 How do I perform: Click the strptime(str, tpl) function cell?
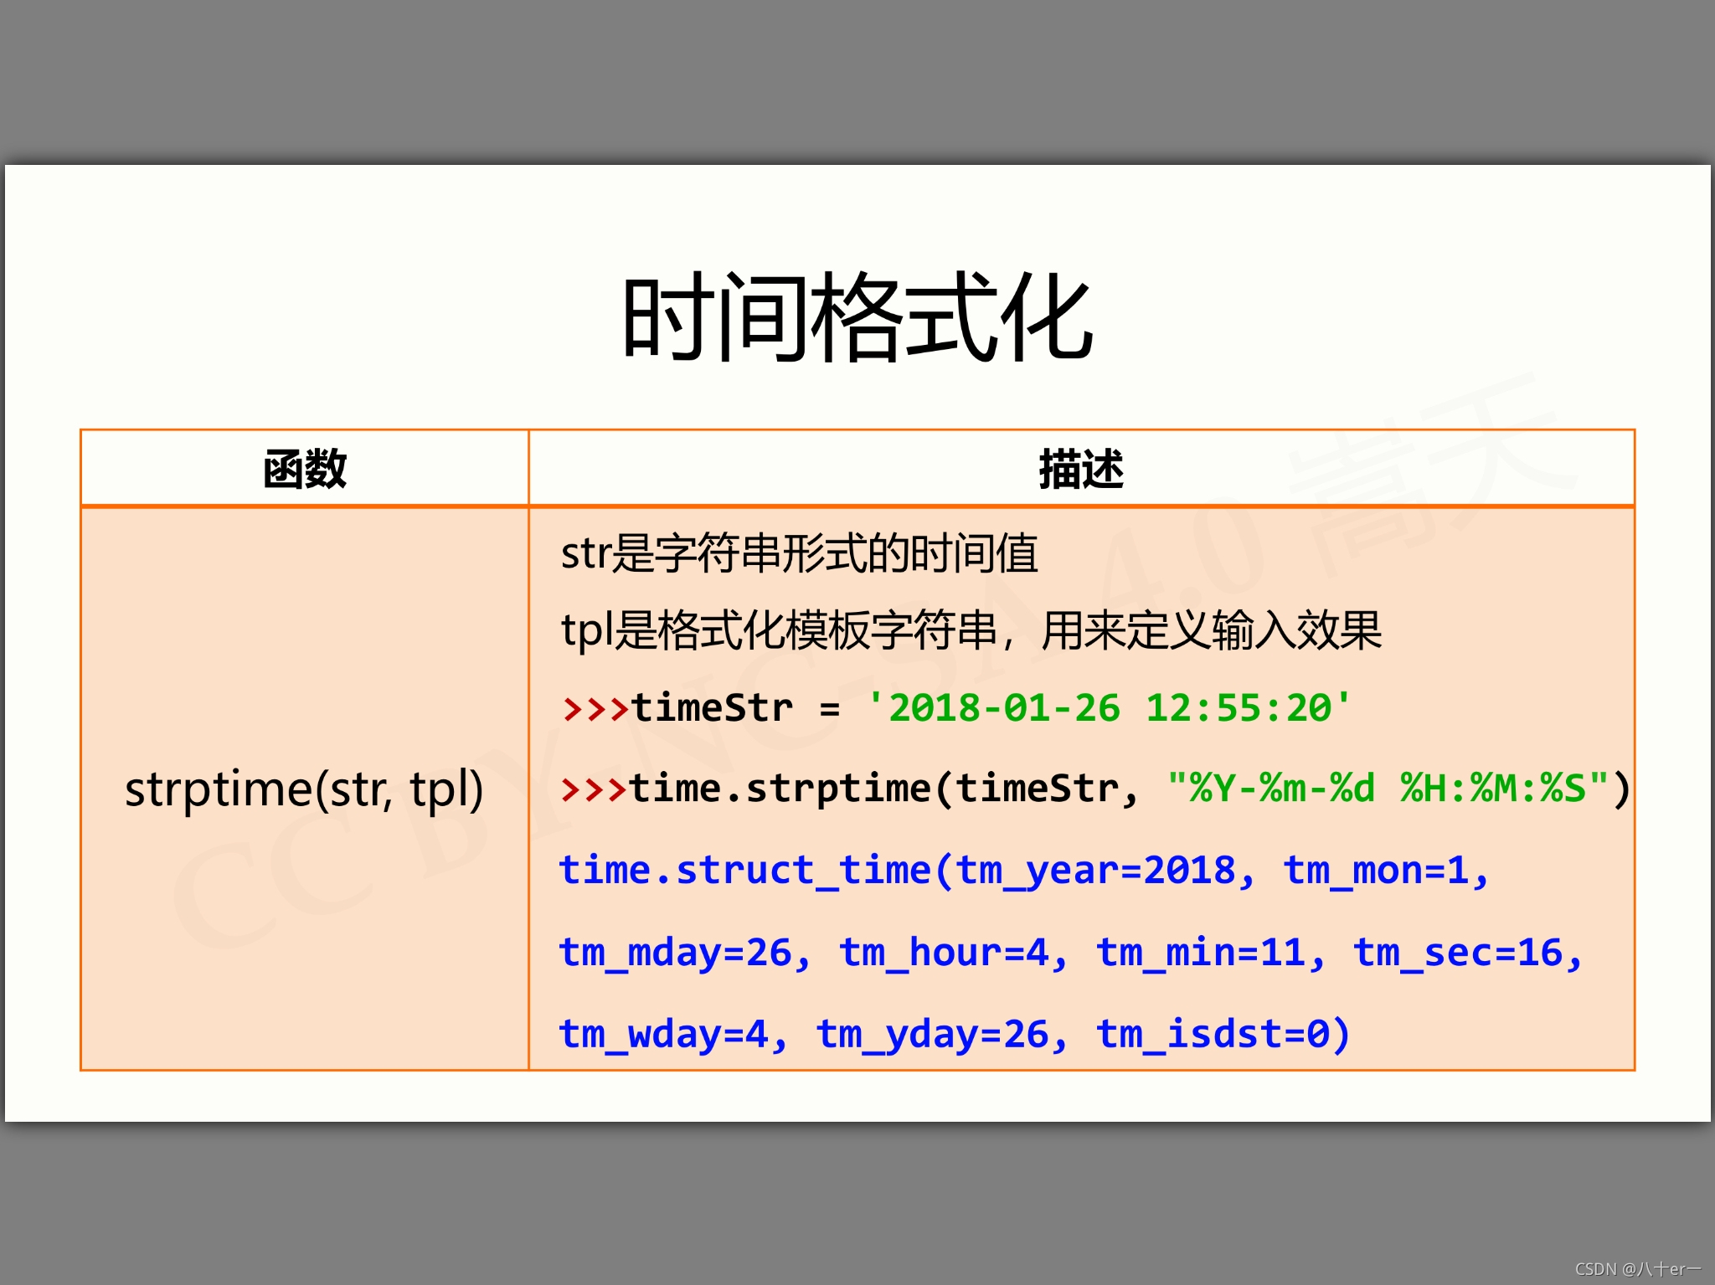click(x=305, y=789)
